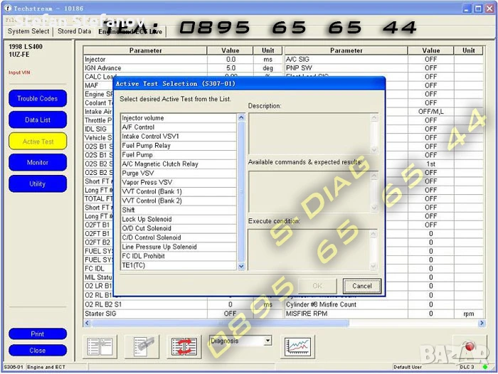Image resolution: width=498 pixels, height=374 pixels.
Task: Open the Data List view
Action: click(x=38, y=119)
